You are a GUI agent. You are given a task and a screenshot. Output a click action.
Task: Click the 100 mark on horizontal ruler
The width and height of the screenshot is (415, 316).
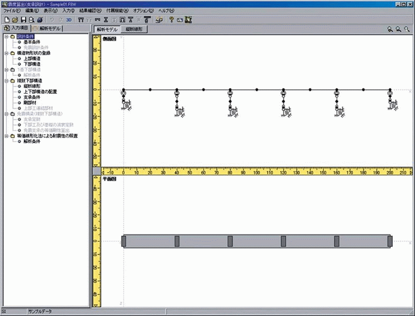257,172
